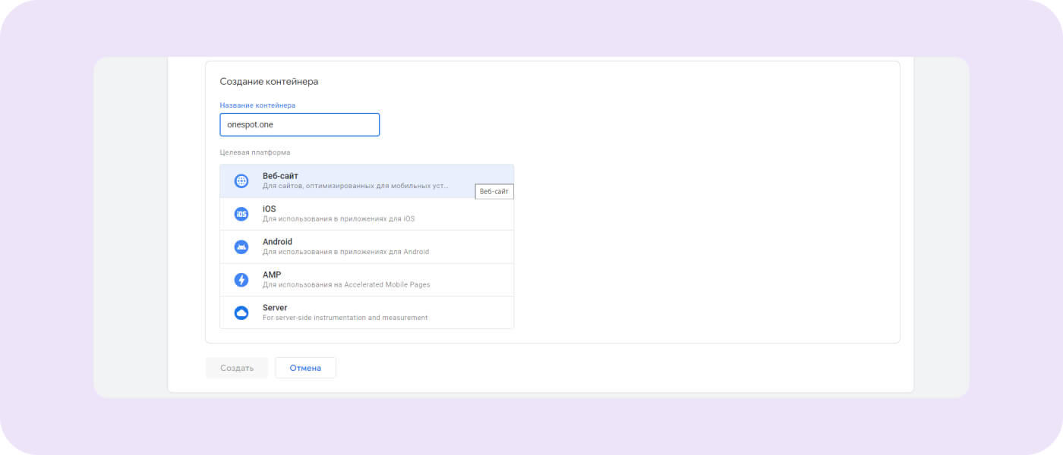
Task: Focus the container name field with onespot.one
Action: pos(300,124)
